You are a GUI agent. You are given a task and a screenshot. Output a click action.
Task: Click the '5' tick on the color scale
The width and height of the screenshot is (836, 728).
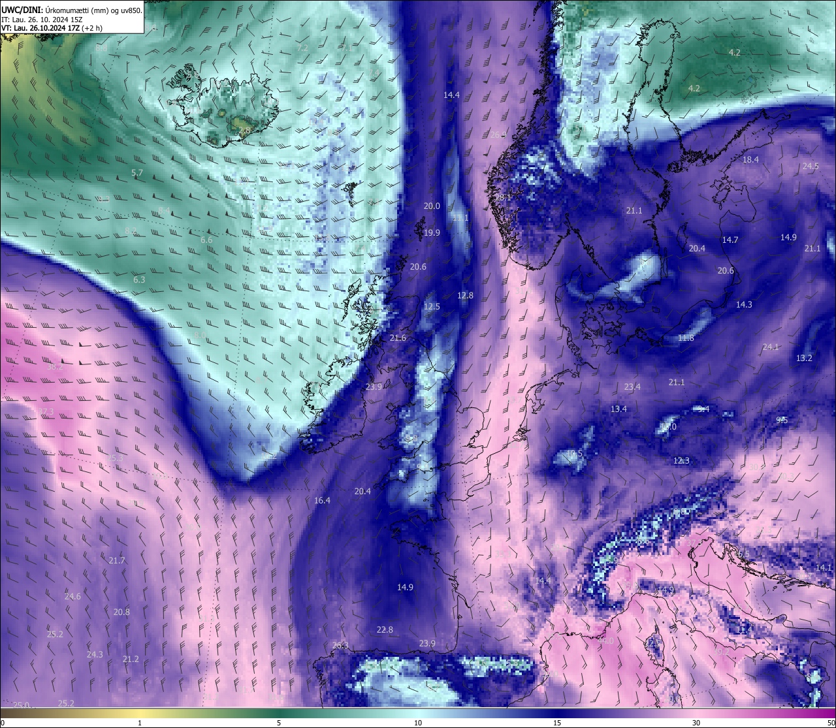[279, 723]
